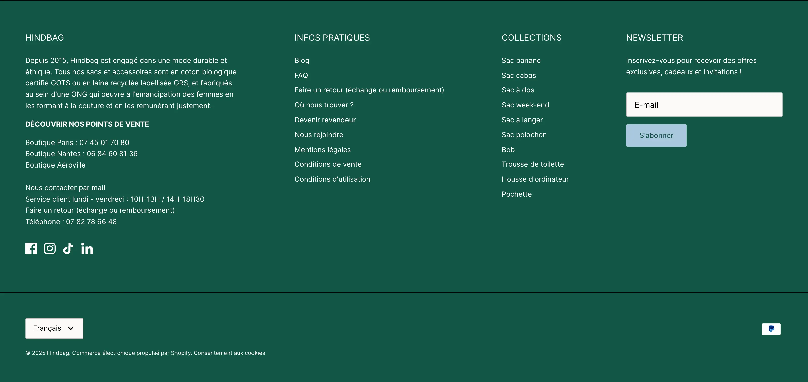The height and width of the screenshot is (382, 808).
Task: Open the LinkedIn social icon
Action: point(87,249)
